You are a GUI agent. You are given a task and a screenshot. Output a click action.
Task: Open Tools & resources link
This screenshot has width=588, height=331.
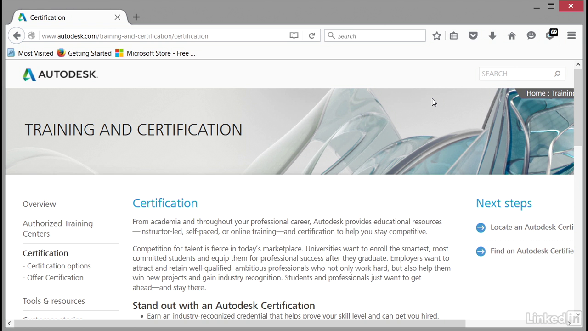coord(54,301)
